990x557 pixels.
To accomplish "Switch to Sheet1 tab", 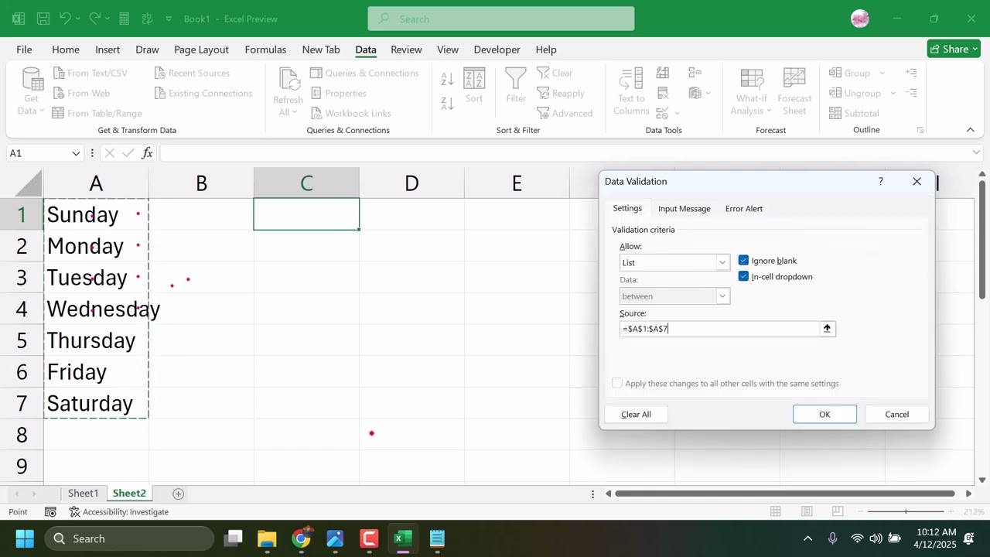I will 83,494.
